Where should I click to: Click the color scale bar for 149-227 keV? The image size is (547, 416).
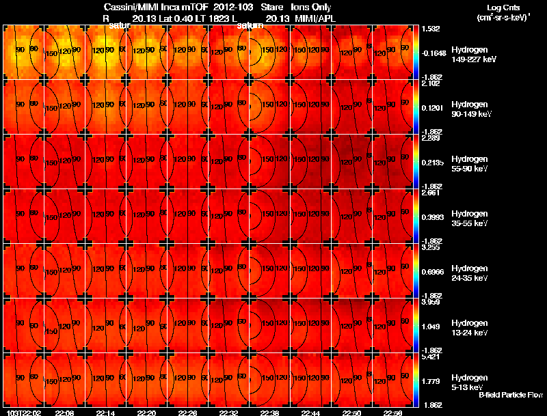click(416, 53)
